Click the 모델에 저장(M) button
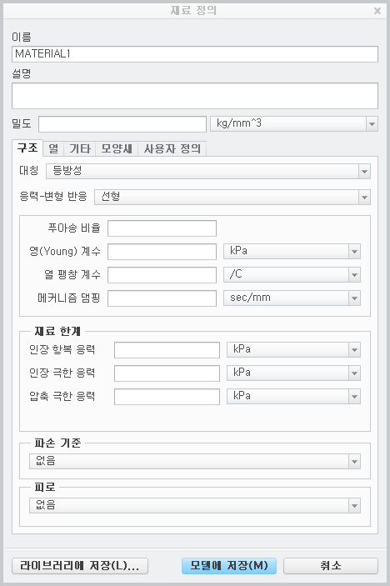 click(x=229, y=566)
